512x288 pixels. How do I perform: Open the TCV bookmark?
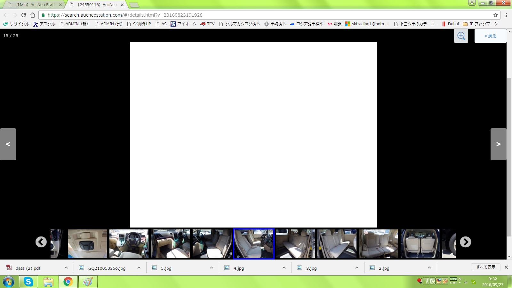pyautogui.click(x=207, y=24)
